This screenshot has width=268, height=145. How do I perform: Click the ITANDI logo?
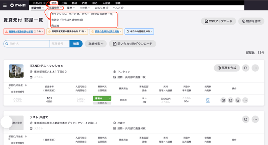(18, 5)
